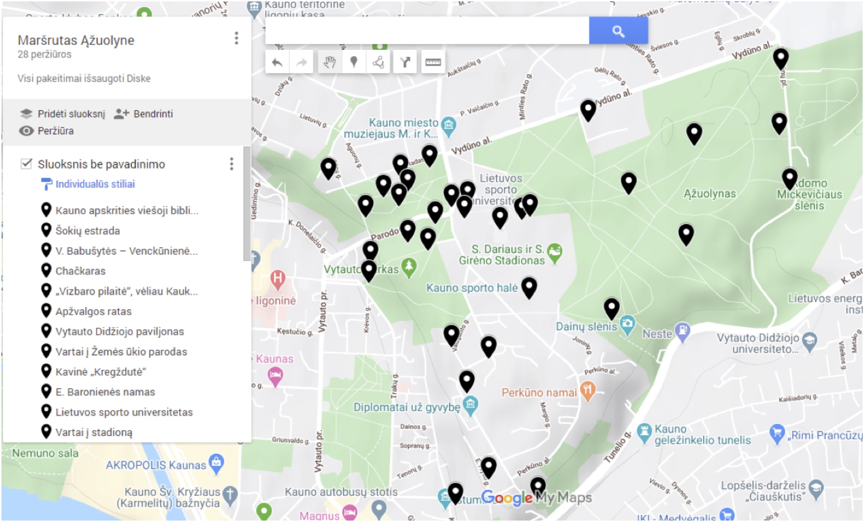Click the Undo arrow in map toolbar
The height and width of the screenshot is (522, 864).
pos(277,62)
